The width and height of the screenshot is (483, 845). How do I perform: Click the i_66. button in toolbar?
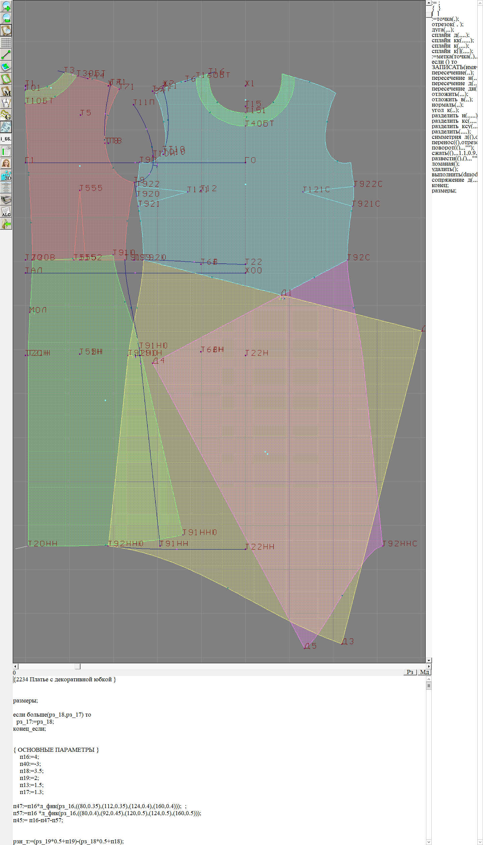tap(6, 139)
